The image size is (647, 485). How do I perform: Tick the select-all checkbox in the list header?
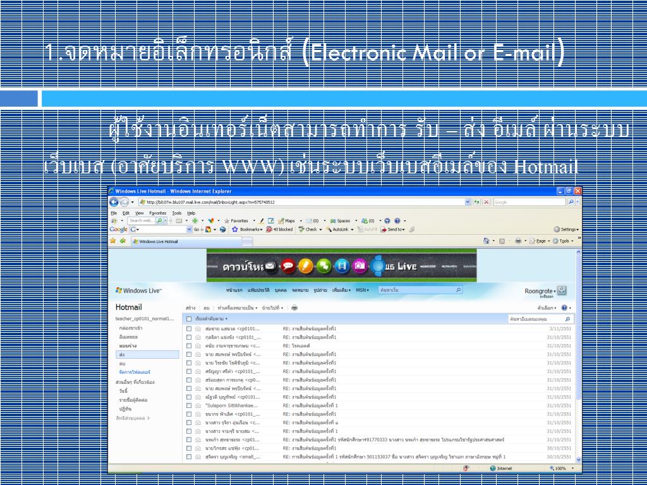coord(189,319)
